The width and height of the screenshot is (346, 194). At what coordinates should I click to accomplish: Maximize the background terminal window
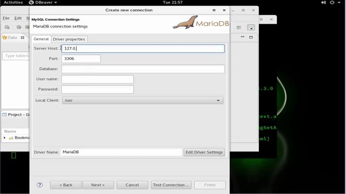coord(261,19)
